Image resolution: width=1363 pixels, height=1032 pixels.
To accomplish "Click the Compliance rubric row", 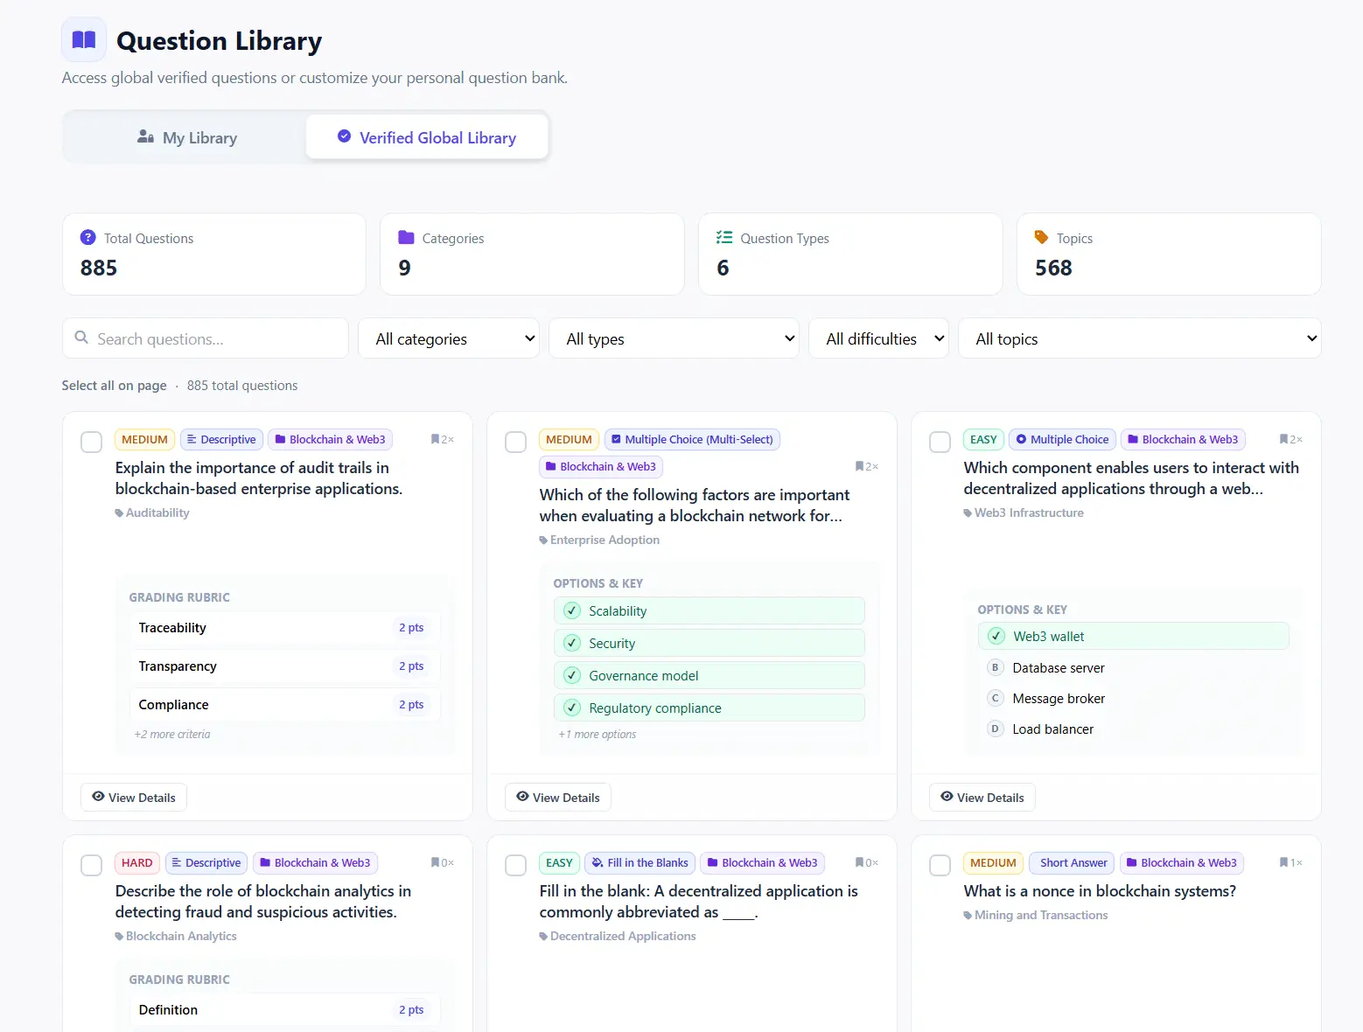I will pos(285,705).
